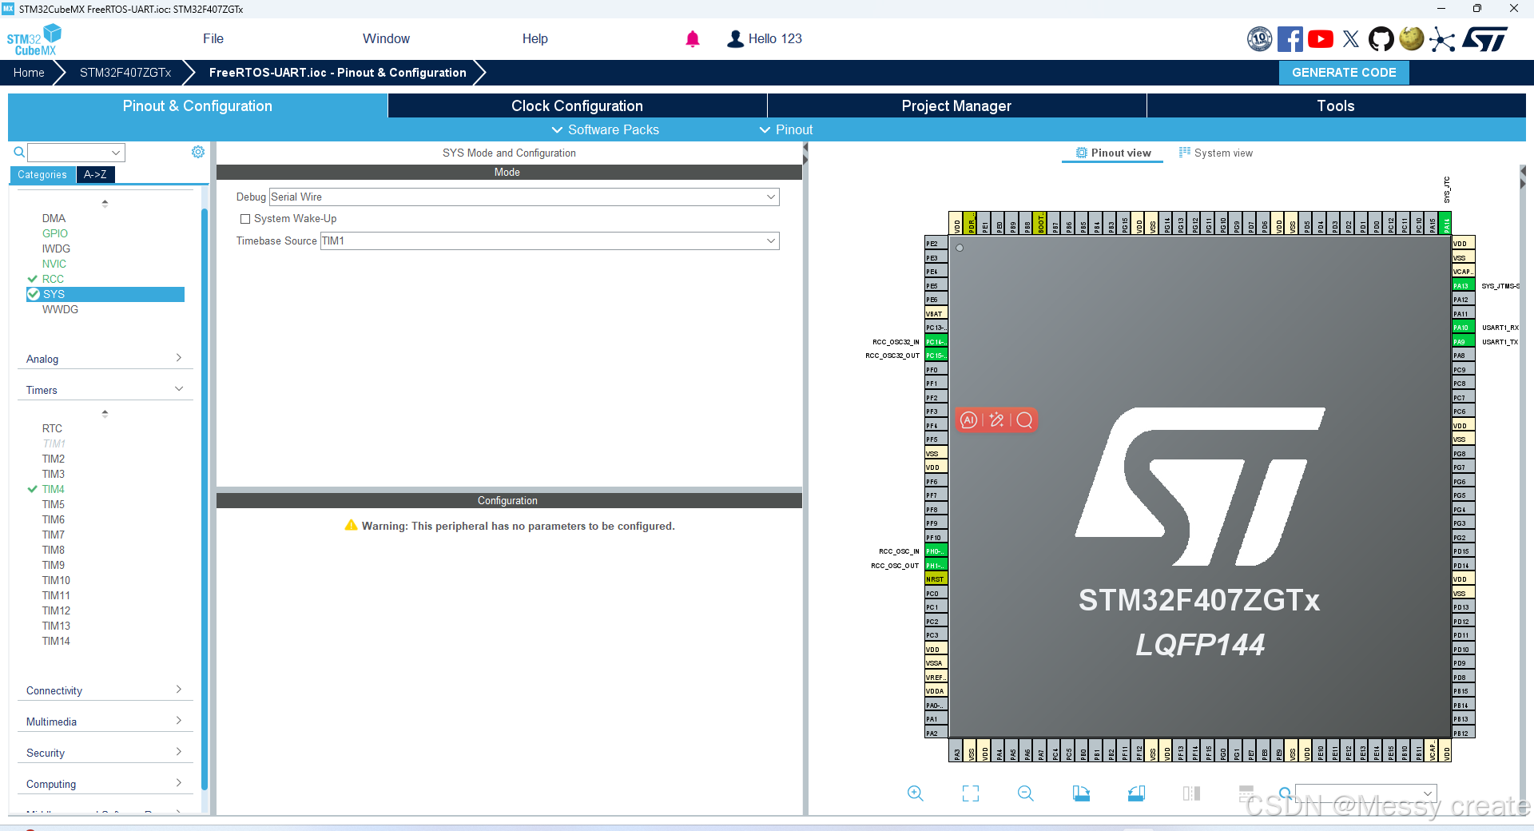The width and height of the screenshot is (1534, 831).
Task: Open the peripheral search combo box
Action: (x=76, y=153)
